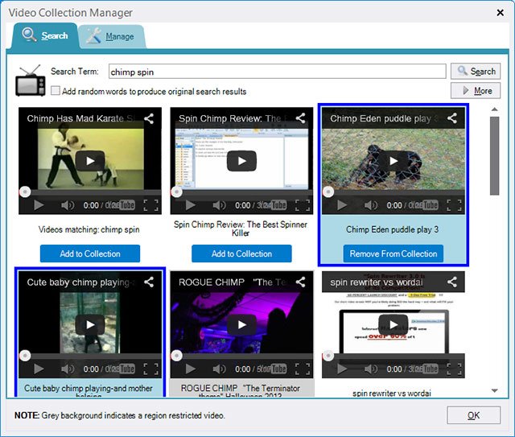Screen dimensions: 515x437
Task: Mute the Chimp Has Mad Karate video
Action: coord(68,205)
